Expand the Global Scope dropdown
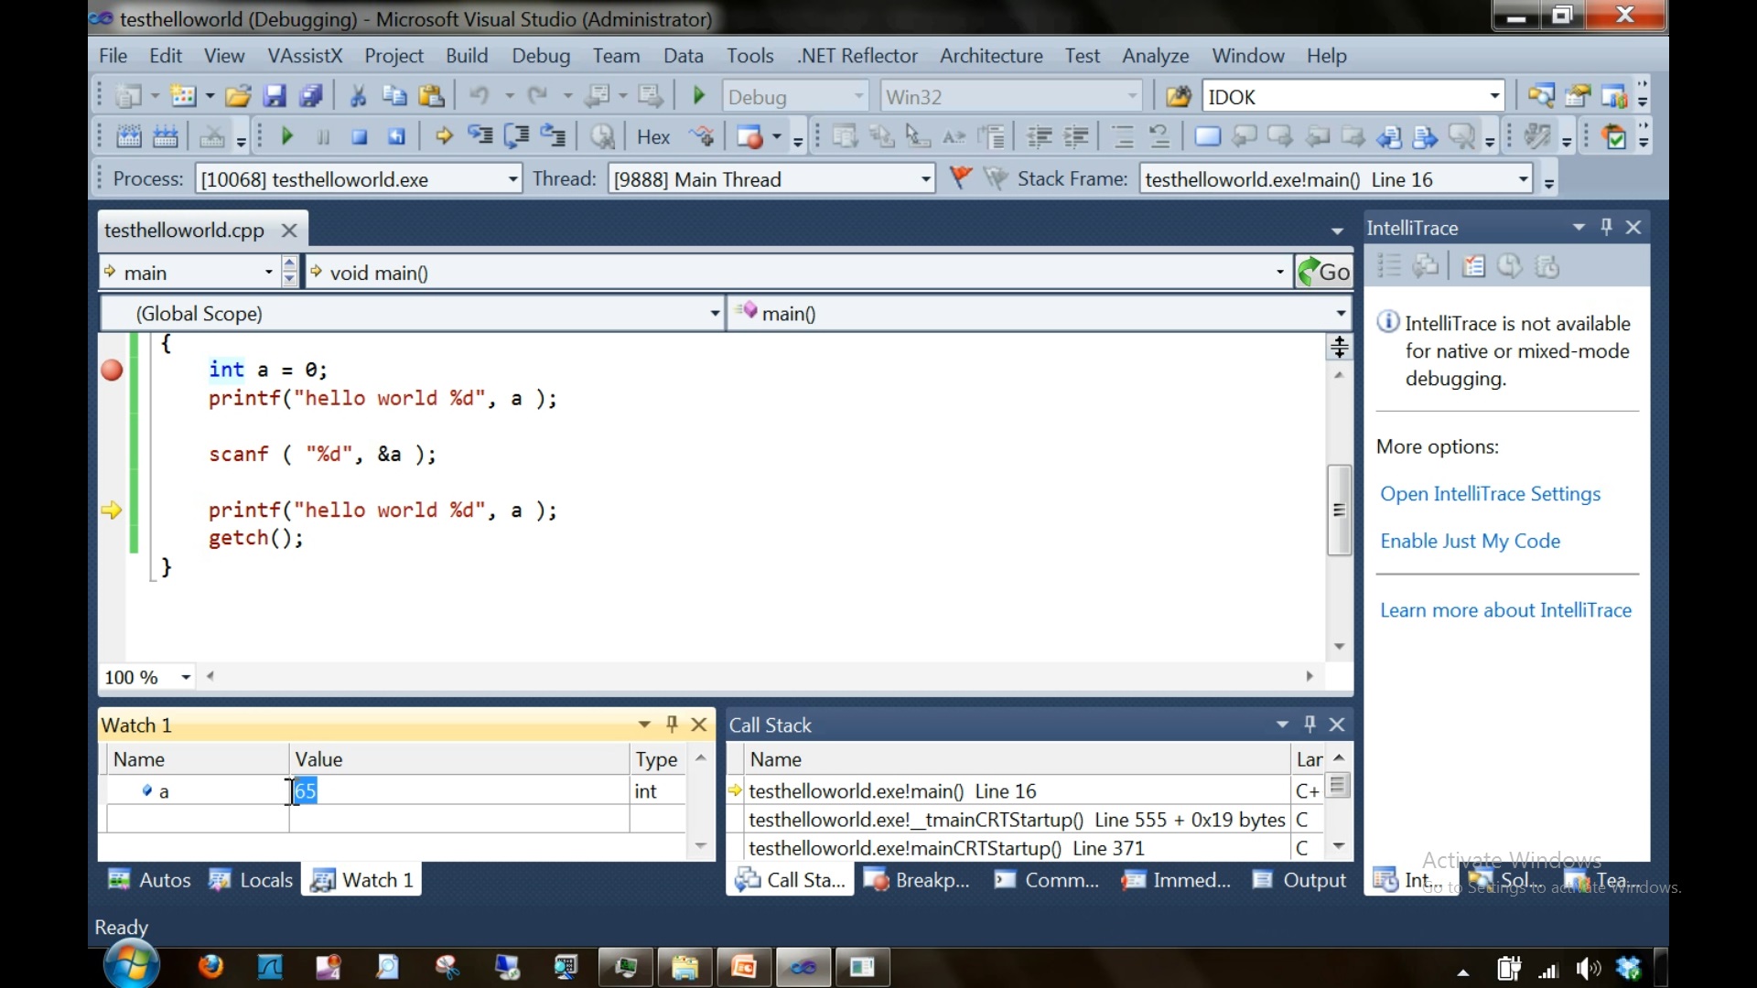The image size is (1757, 988). (x=715, y=314)
